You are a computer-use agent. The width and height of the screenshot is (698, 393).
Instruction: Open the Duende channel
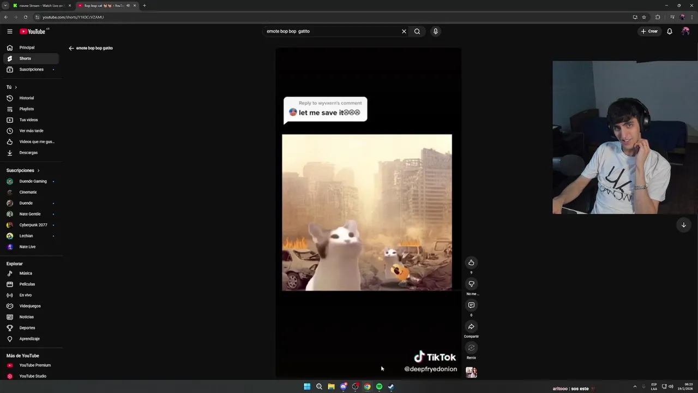tap(31, 203)
